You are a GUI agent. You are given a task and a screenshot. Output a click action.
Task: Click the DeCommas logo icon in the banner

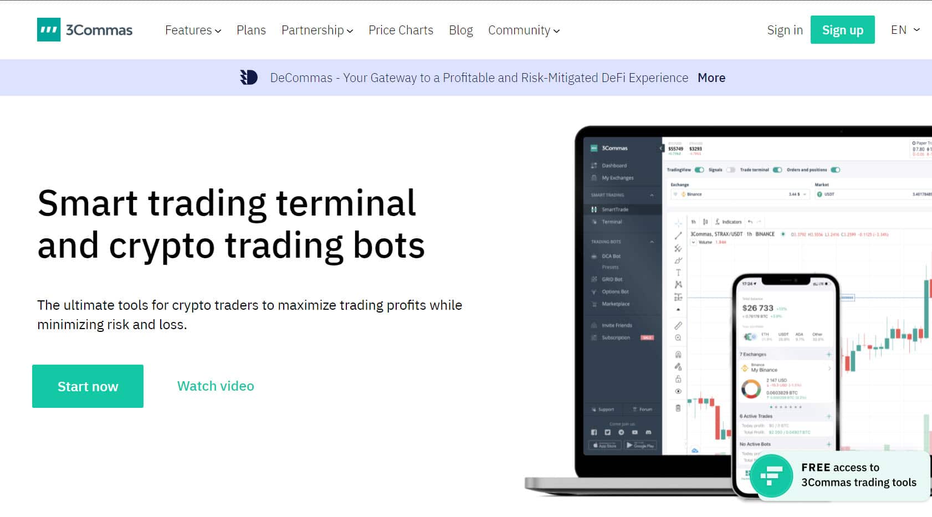[x=249, y=78]
